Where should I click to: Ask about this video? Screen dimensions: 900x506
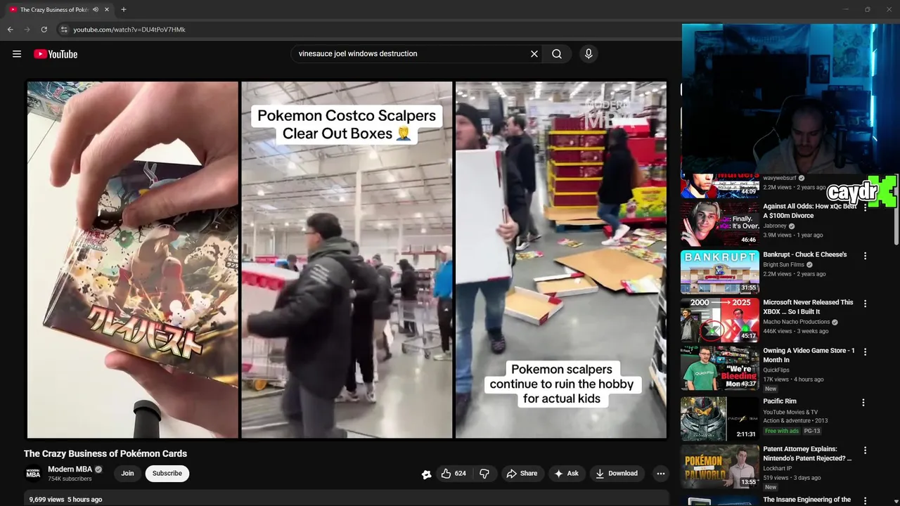point(566,474)
